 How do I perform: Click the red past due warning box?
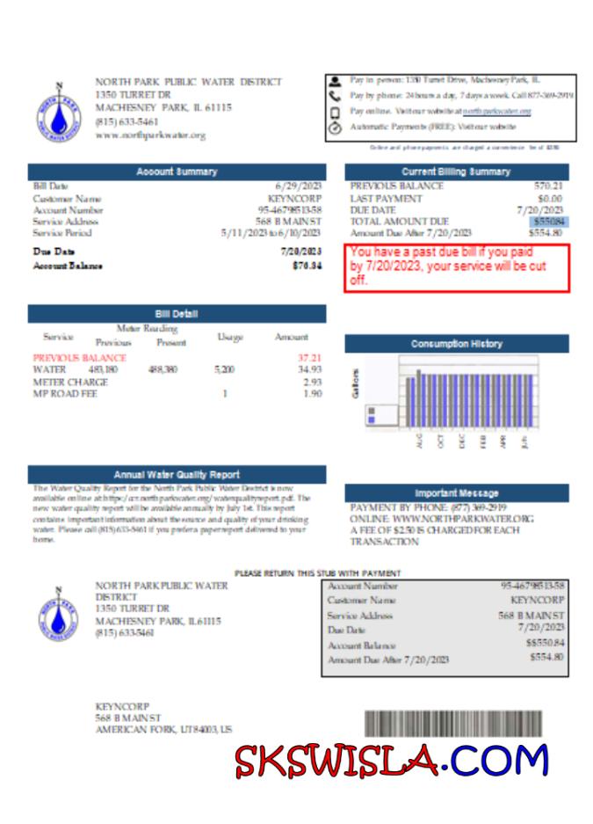click(x=456, y=268)
